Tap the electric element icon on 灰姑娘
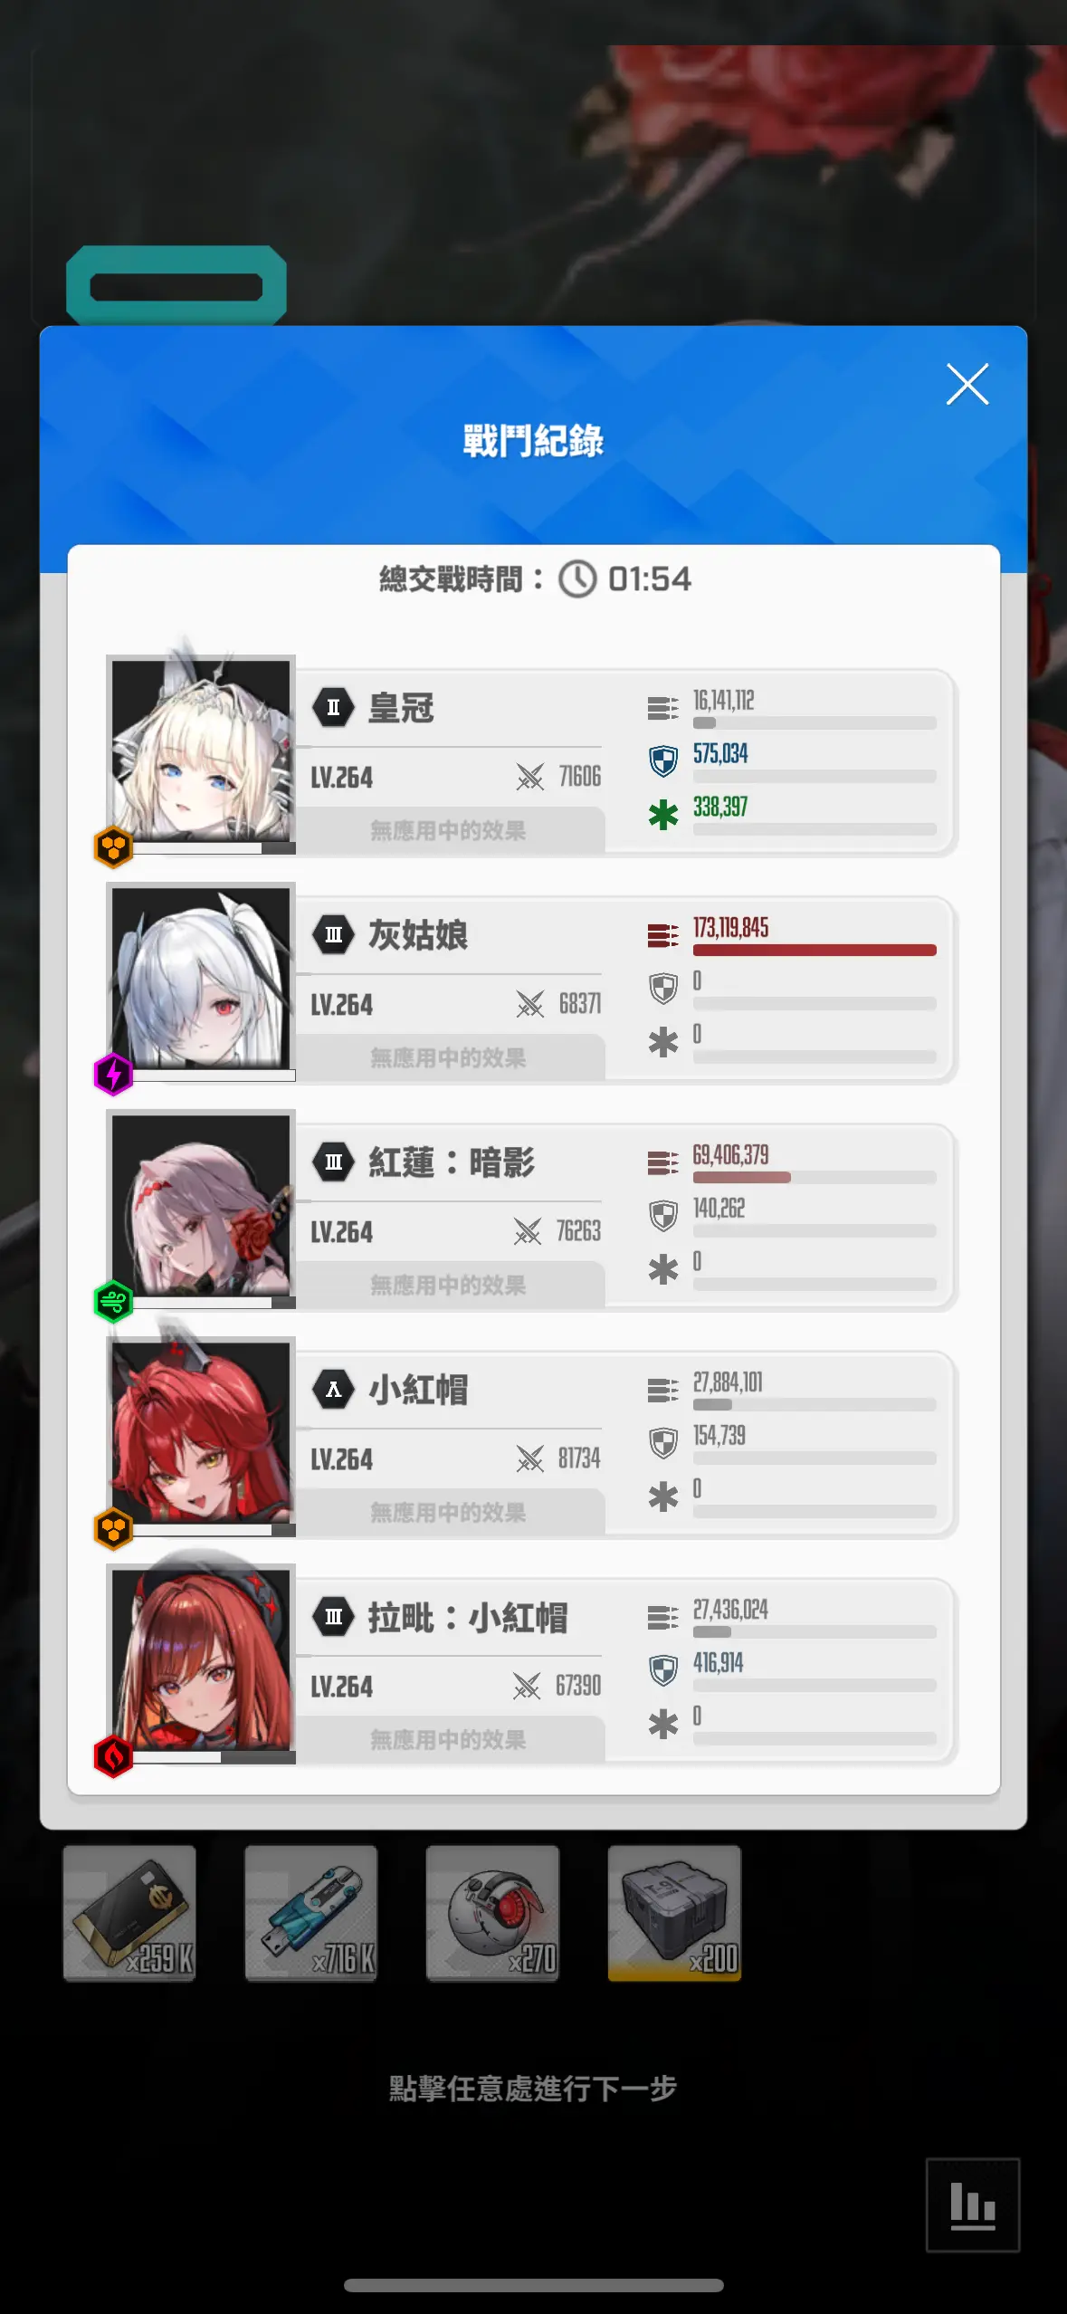This screenshot has width=1067, height=2314. tap(114, 1075)
